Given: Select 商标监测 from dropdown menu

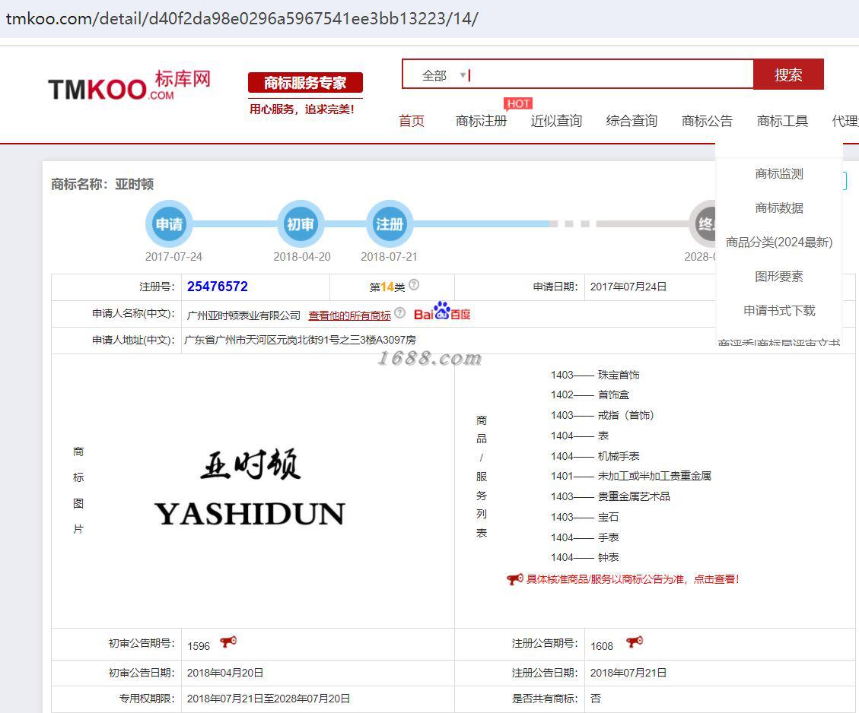Looking at the screenshot, I should (779, 173).
